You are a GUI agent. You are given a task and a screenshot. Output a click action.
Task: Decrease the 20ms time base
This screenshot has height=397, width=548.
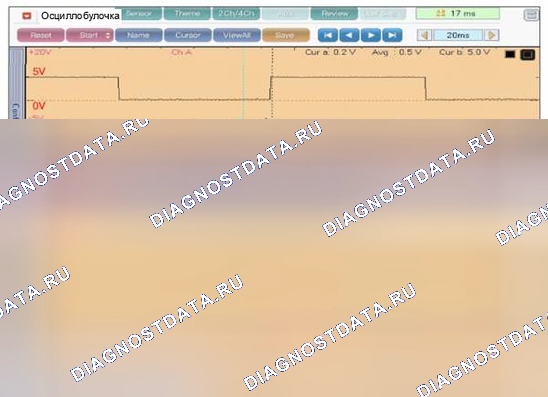click(425, 35)
